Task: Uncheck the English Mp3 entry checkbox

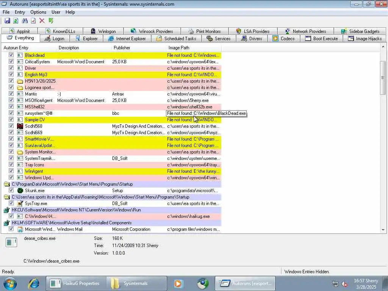Action: [x=11, y=74]
